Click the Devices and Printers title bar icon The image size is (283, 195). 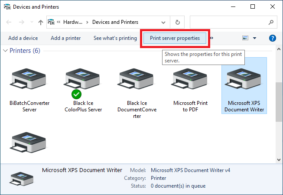(7, 7)
